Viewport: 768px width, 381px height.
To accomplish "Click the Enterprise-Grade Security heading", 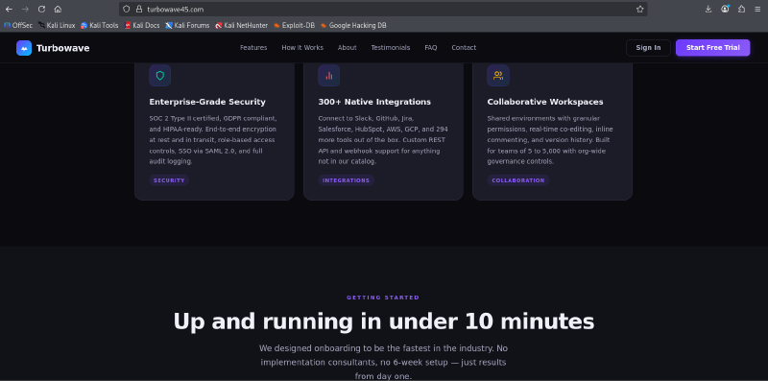I will [x=207, y=102].
